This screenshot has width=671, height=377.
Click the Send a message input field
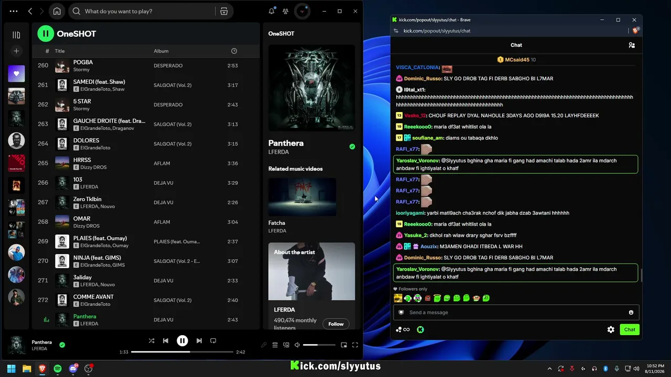point(516,313)
